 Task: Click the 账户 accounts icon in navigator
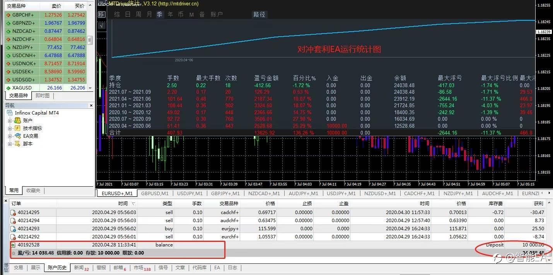click(x=17, y=121)
